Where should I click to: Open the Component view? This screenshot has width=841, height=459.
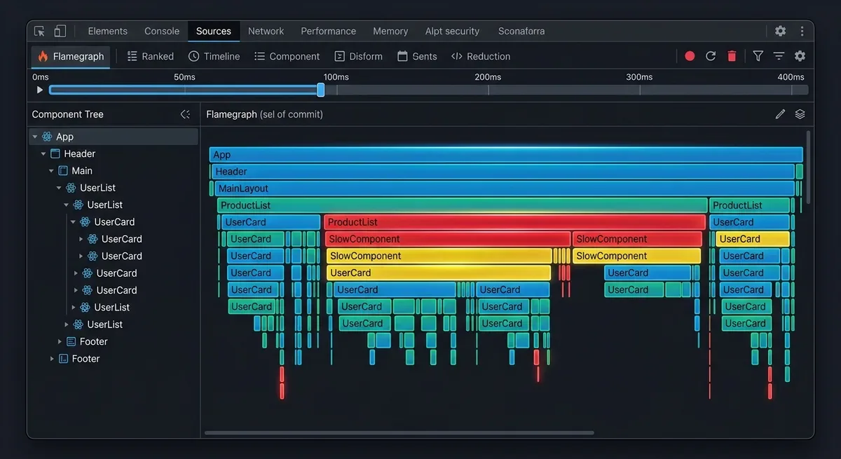tap(287, 56)
